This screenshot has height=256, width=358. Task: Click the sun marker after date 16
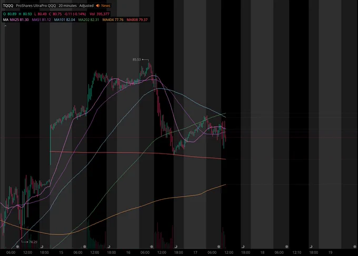[152, 247]
